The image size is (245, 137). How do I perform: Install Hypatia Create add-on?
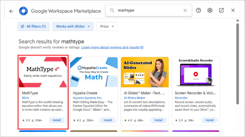(x=108, y=120)
